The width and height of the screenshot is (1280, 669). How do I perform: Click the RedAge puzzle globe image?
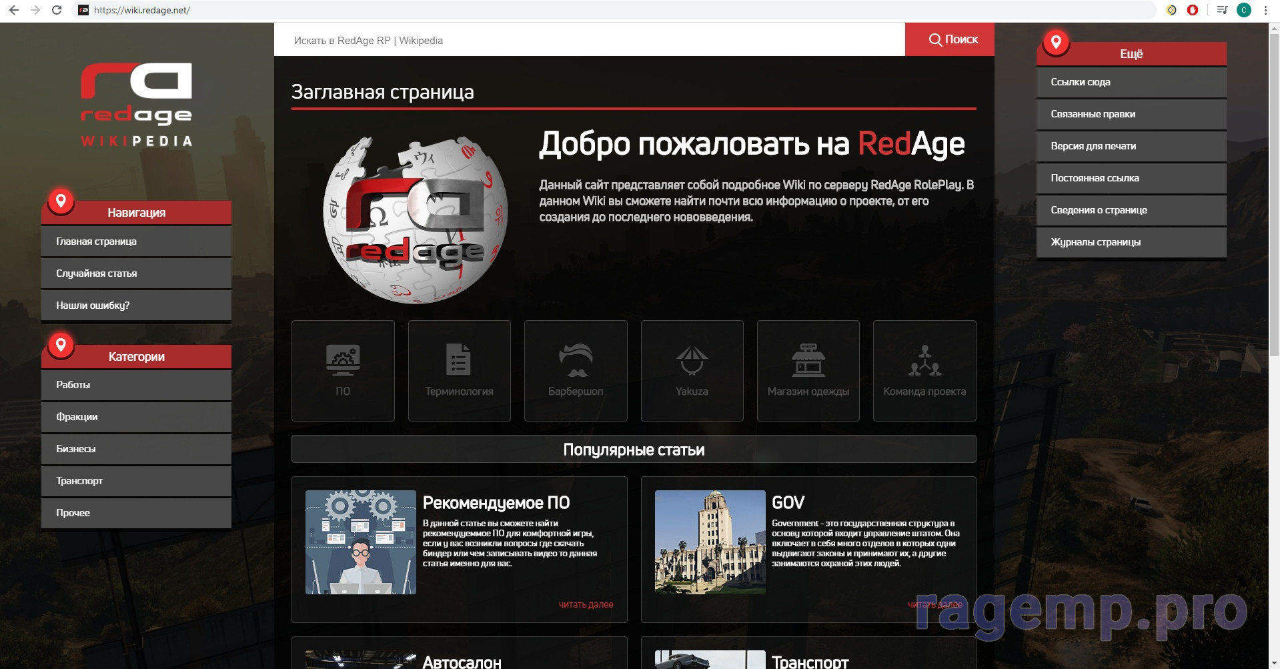tap(415, 219)
